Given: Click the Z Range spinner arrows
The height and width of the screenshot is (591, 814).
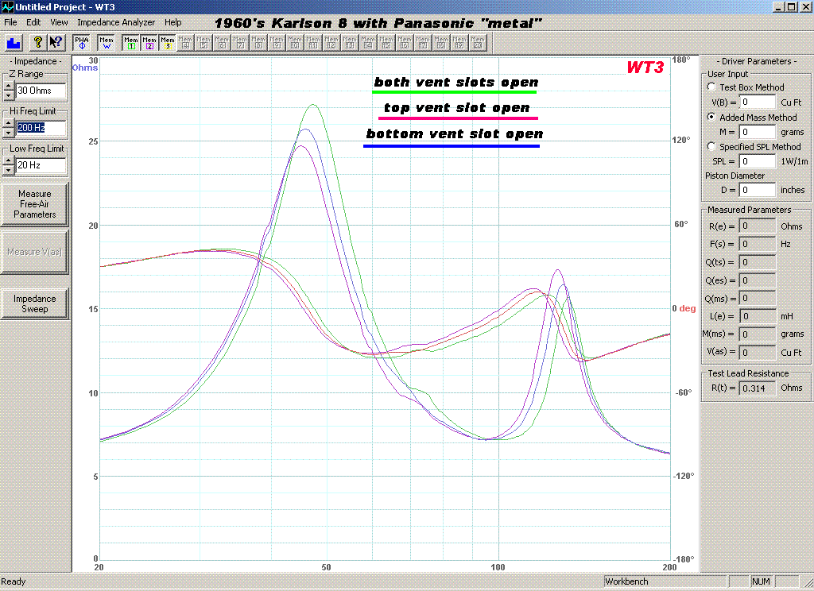Looking at the screenshot, I should point(8,91).
